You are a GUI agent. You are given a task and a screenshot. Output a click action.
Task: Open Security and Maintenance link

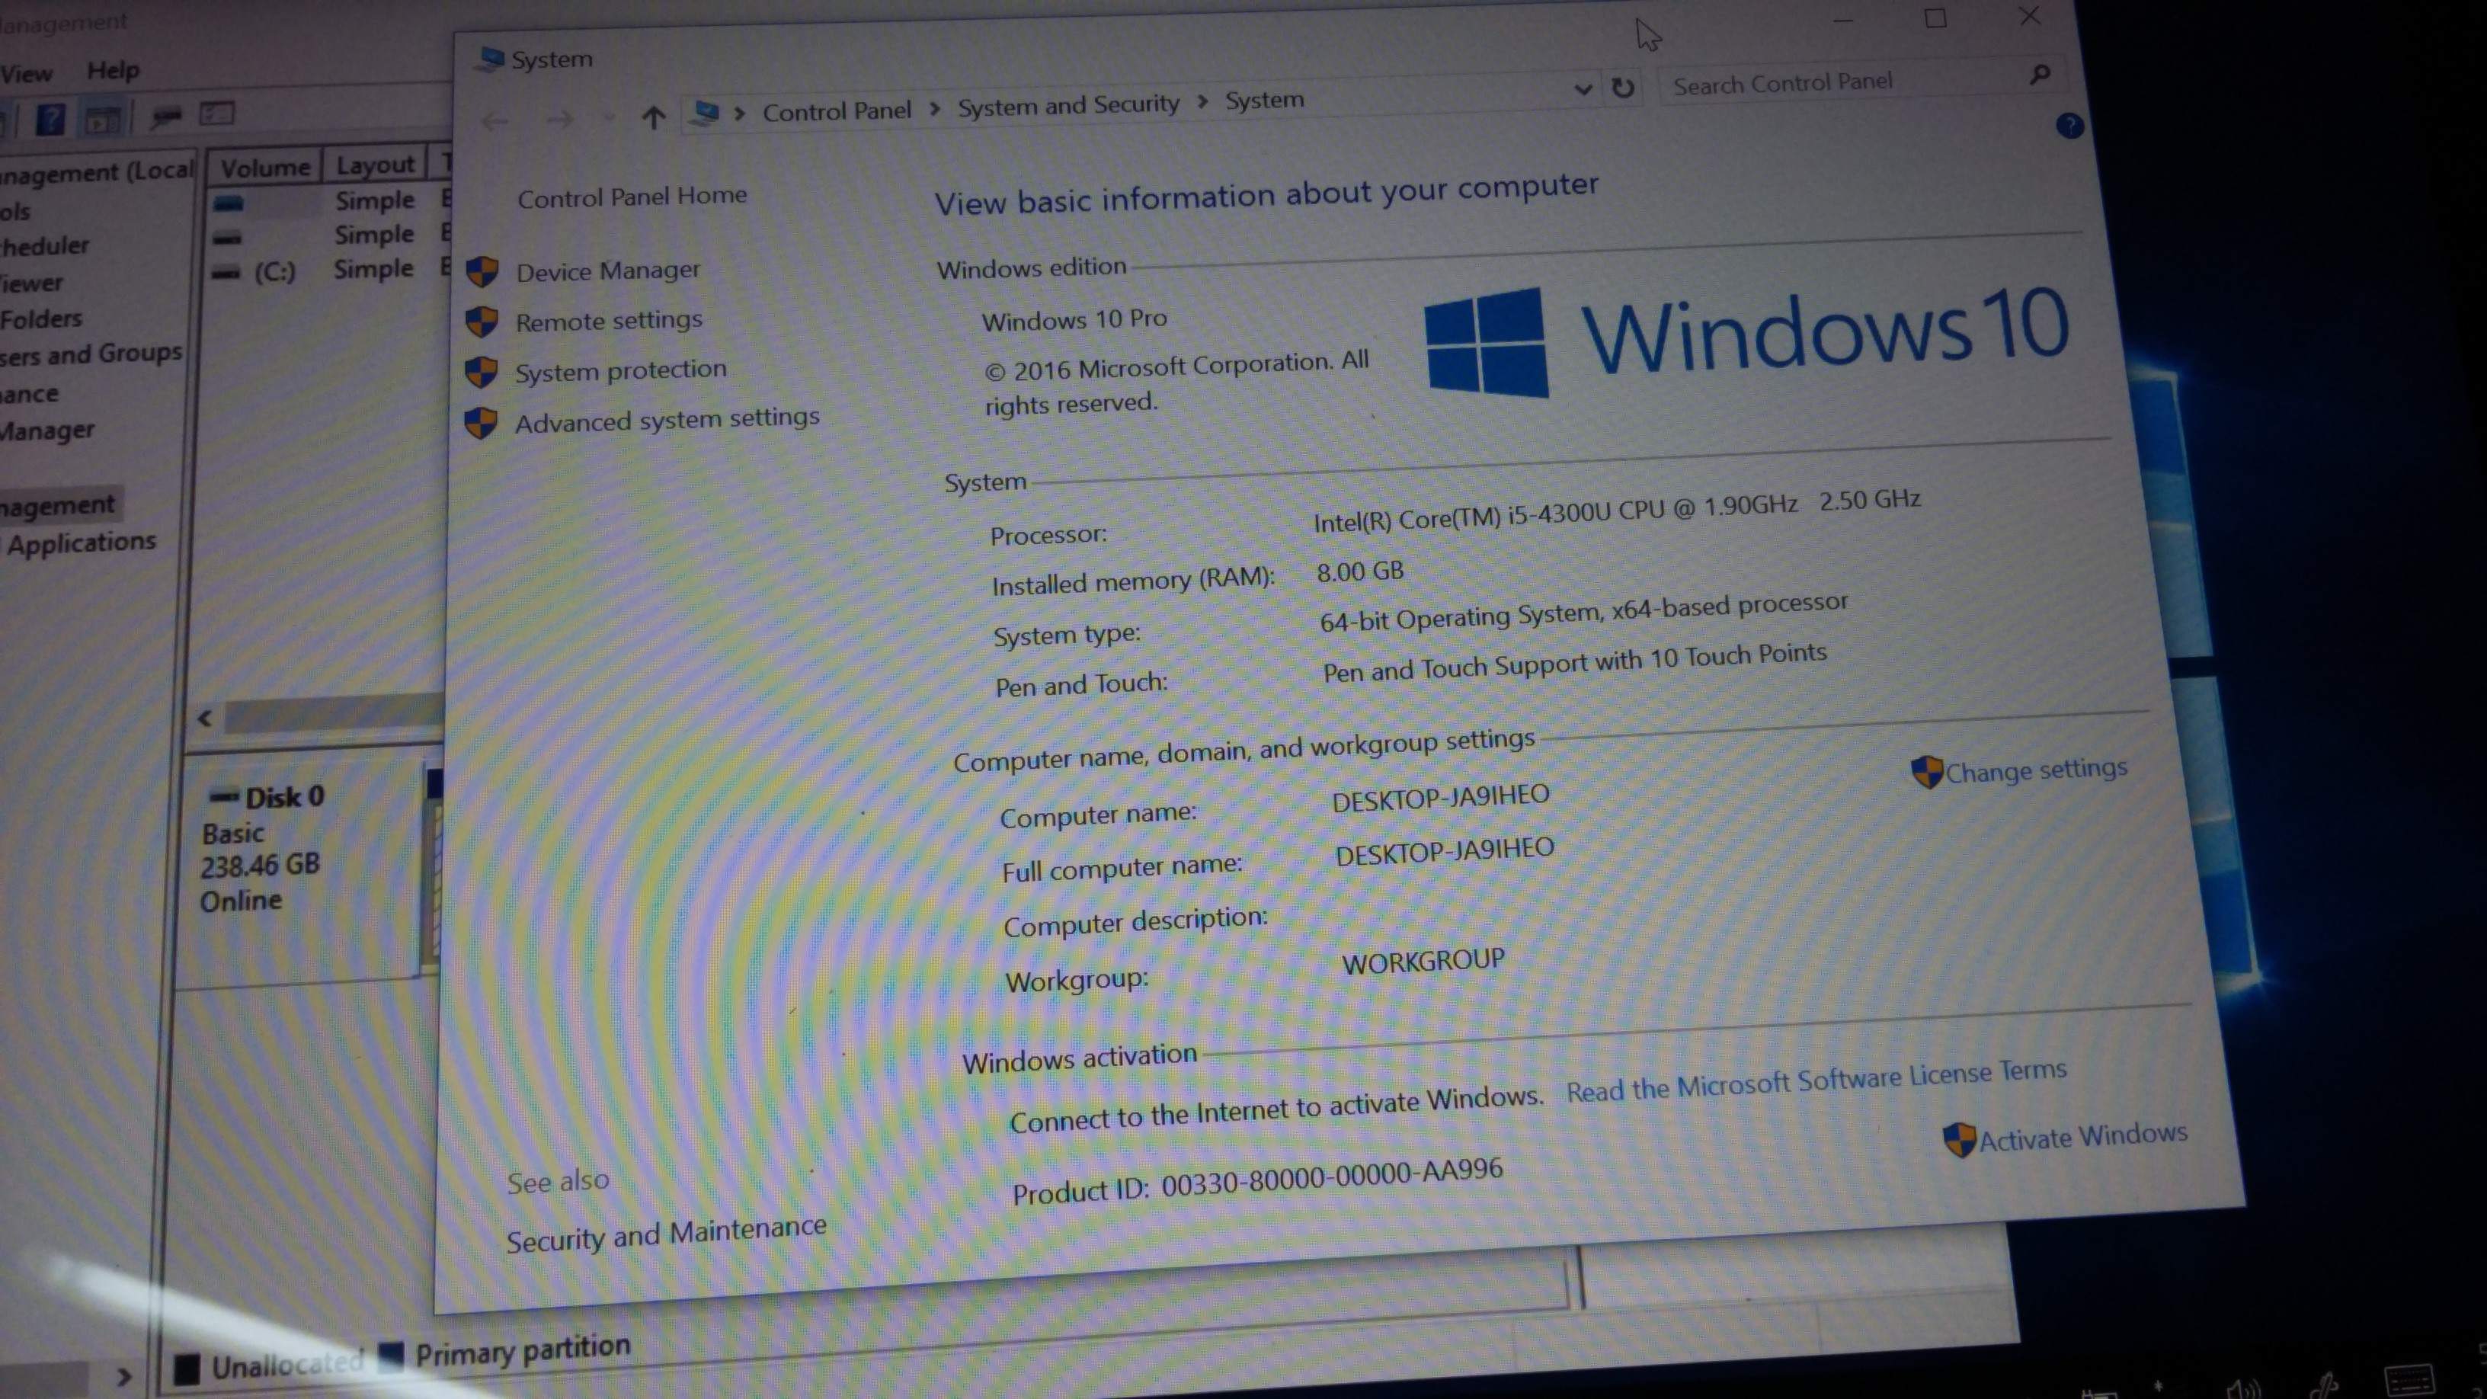666,1234
